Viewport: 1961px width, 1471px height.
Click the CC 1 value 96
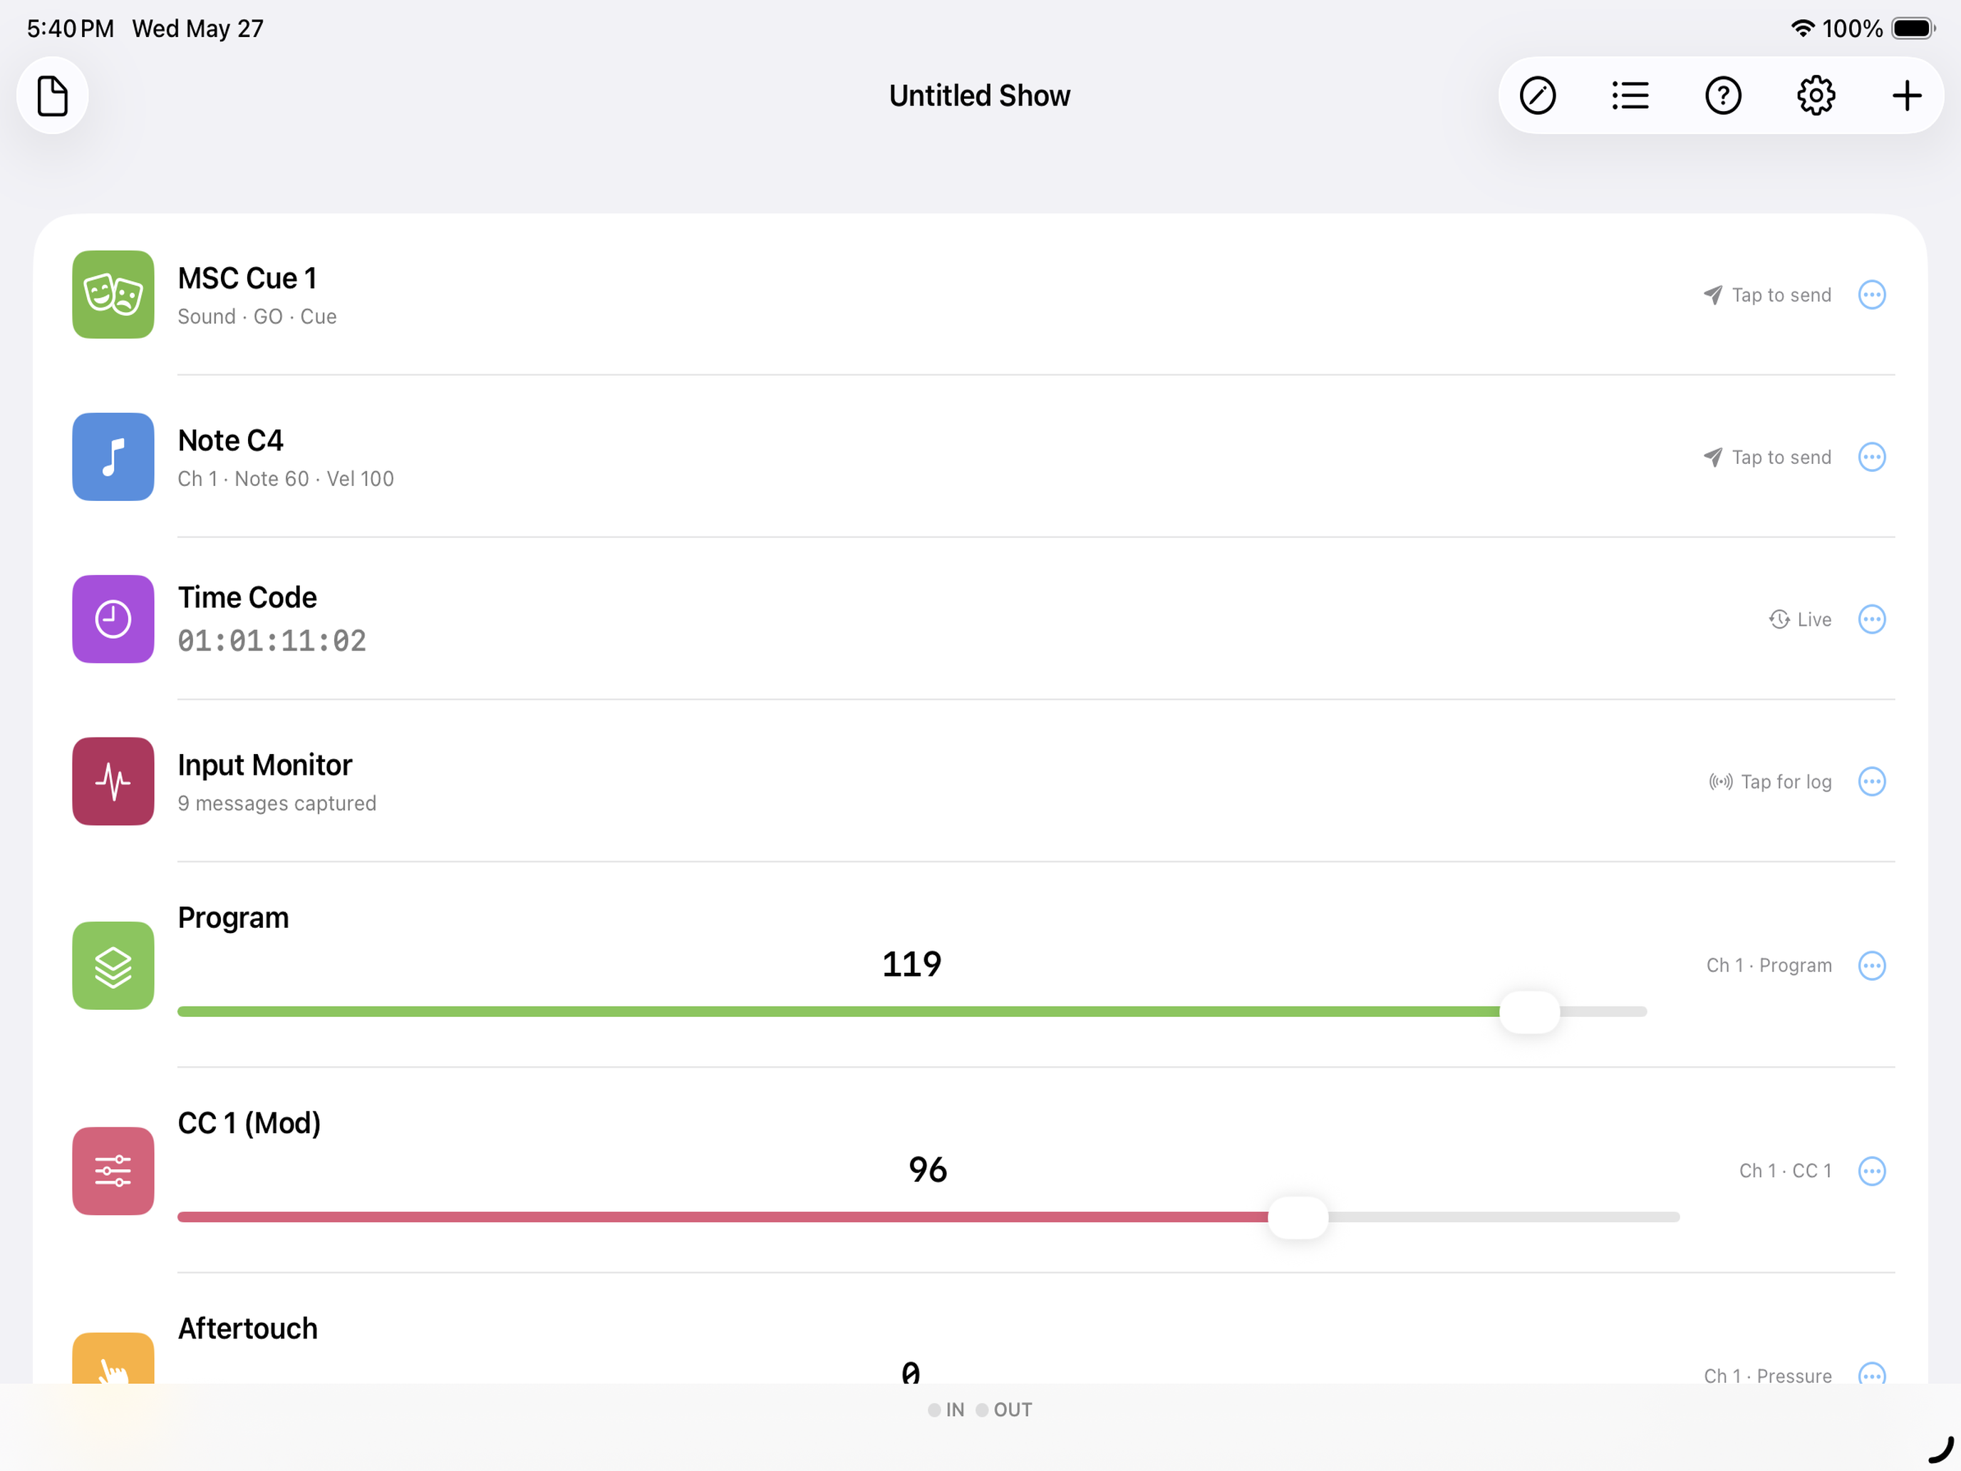(928, 1170)
